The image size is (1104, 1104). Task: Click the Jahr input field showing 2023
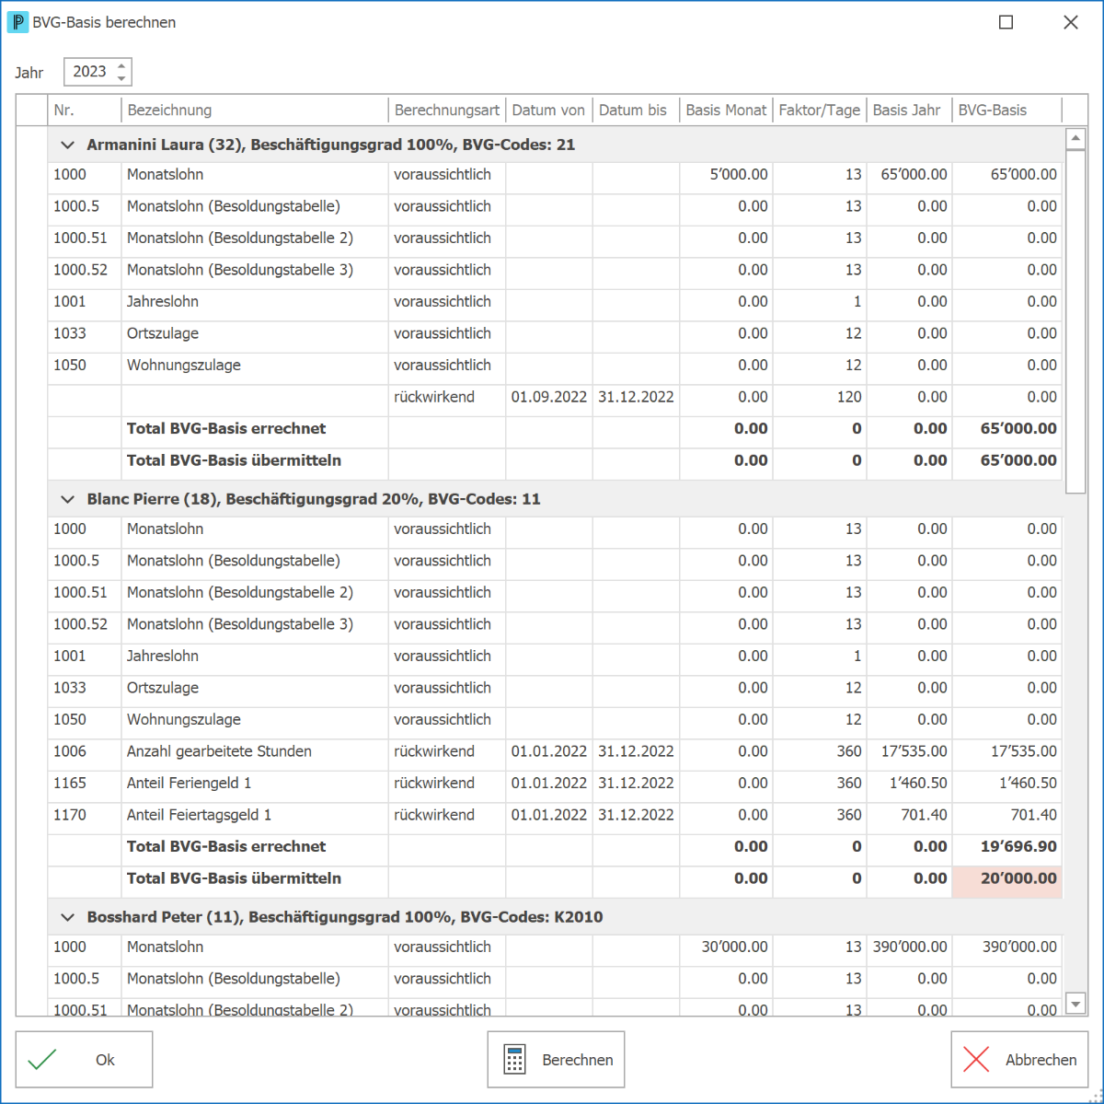tap(89, 72)
